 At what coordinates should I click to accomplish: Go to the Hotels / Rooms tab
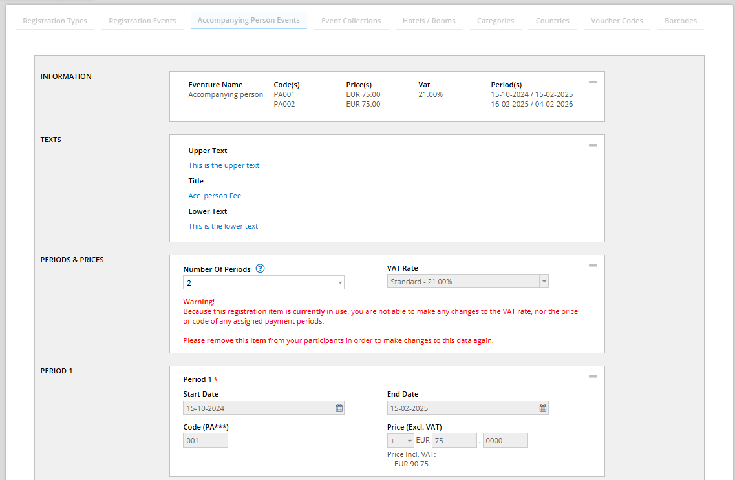tap(429, 21)
